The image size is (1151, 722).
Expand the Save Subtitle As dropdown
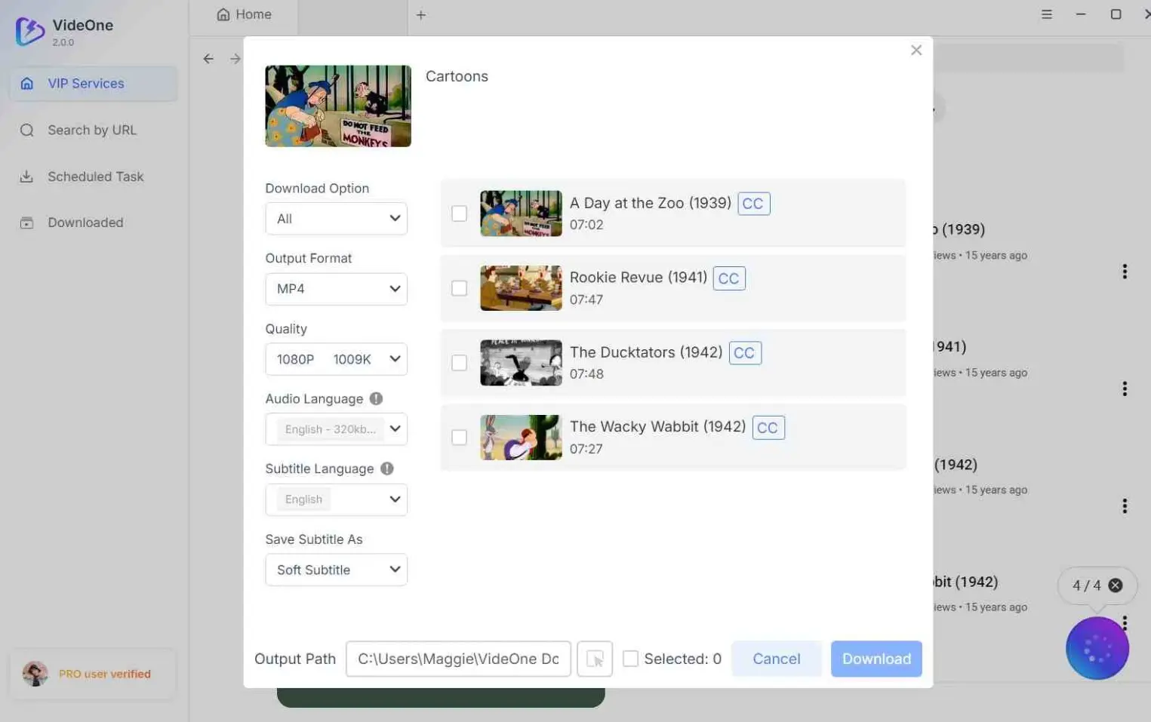(336, 570)
